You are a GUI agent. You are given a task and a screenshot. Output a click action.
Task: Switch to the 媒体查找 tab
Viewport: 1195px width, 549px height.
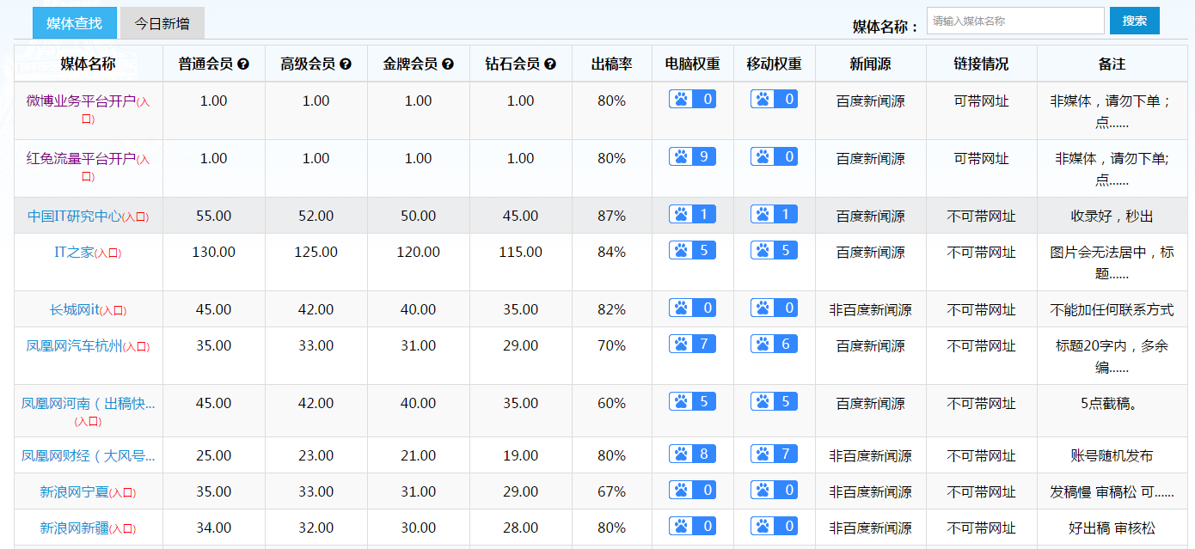75,23
